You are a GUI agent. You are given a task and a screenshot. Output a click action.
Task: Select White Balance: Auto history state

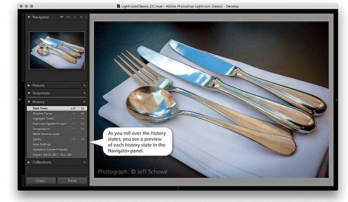[57, 134]
